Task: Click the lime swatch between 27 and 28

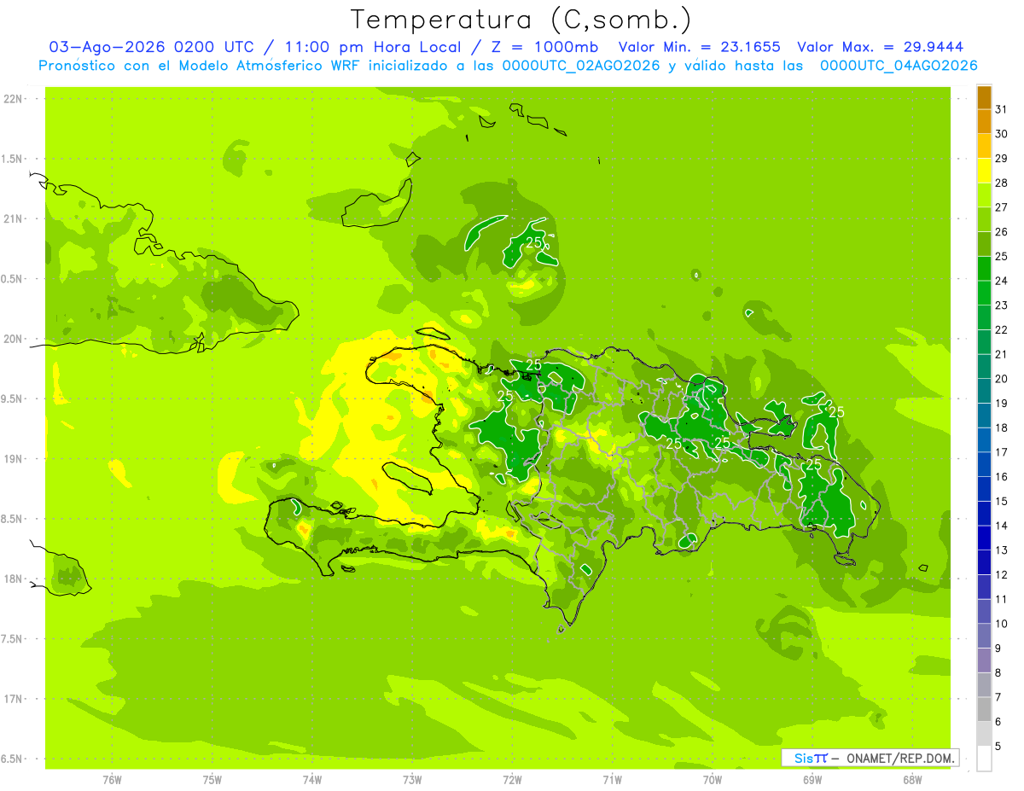Action: tap(984, 195)
